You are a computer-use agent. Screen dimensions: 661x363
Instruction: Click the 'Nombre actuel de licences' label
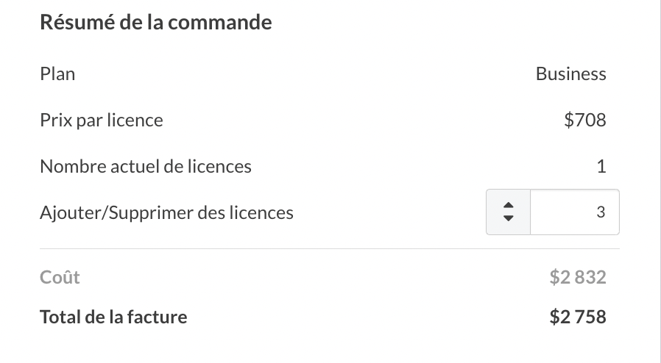tap(146, 167)
